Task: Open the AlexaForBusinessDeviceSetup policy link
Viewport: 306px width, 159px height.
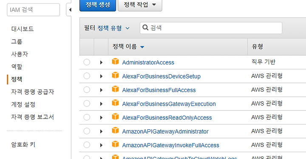Action: tap(161, 76)
